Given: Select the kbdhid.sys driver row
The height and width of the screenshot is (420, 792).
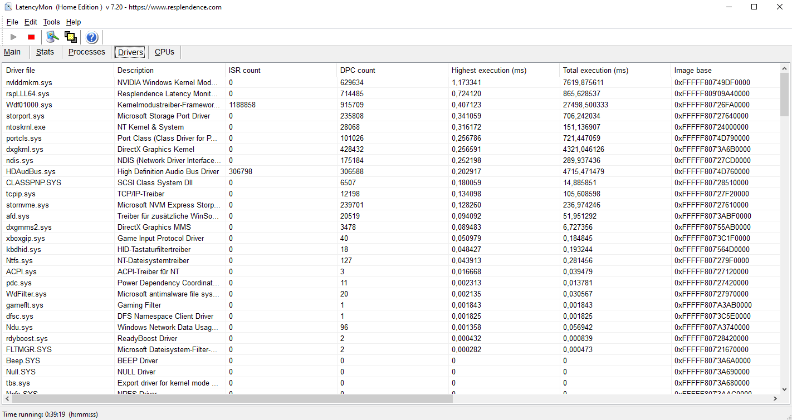Looking at the screenshot, I should coord(391,249).
